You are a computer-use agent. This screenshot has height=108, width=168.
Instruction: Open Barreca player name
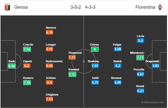[51, 28]
